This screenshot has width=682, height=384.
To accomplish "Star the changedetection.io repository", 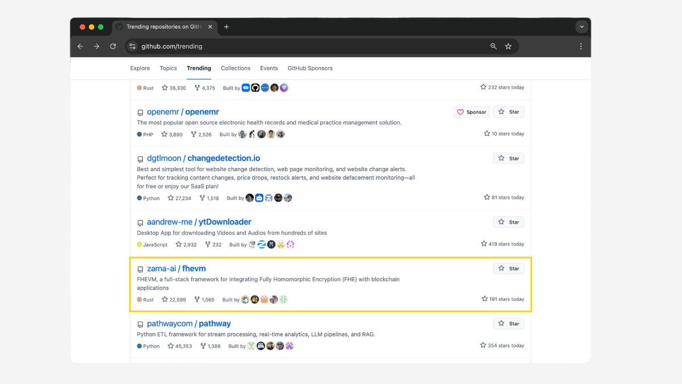I will (x=509, y=158).
